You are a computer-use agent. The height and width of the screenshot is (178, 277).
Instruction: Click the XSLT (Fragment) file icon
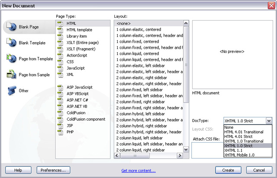click(61, 49)
